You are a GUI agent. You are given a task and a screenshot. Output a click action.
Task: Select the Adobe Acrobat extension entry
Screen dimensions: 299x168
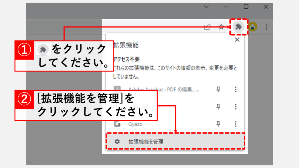[x=164, y=89]
